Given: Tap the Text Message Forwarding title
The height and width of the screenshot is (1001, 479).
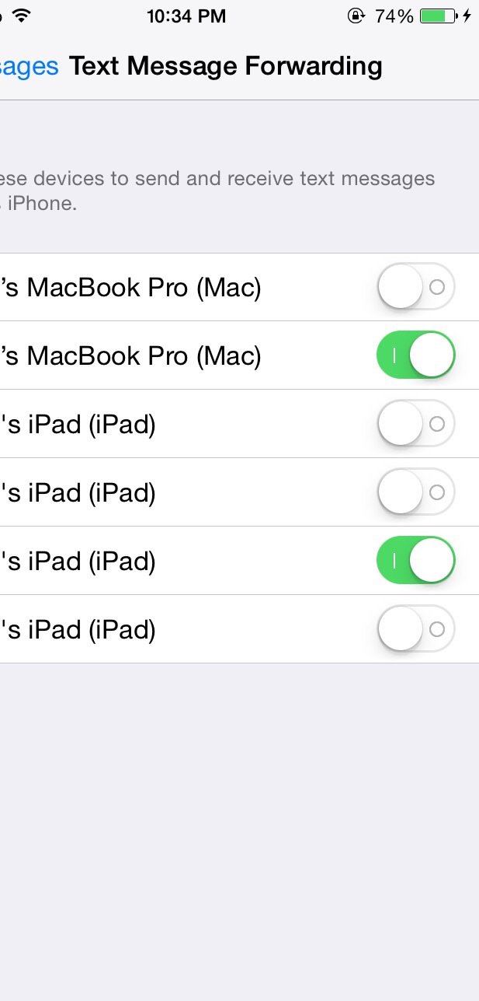Looking at the screenshot, I should [x=226, y=66].
